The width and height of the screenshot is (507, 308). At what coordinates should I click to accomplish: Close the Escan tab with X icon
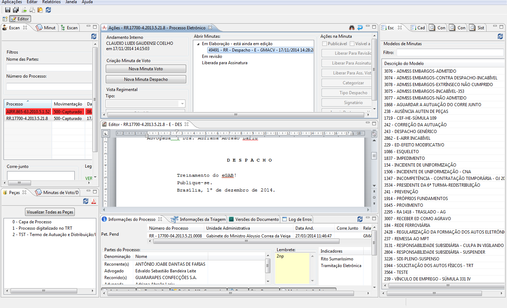[x=25, y=28]
